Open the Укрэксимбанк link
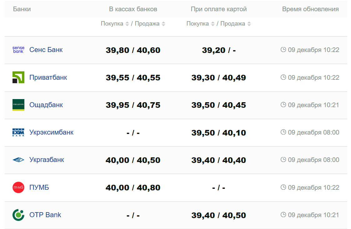 pos(51,132)
